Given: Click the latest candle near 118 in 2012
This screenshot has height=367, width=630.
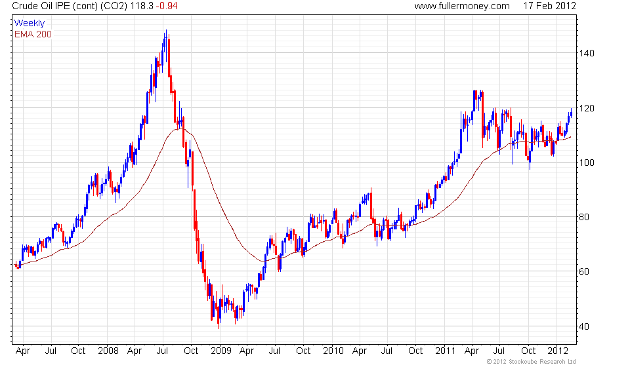Looking at the screenshot, I should pyautogui.click(x=571, y=113).
